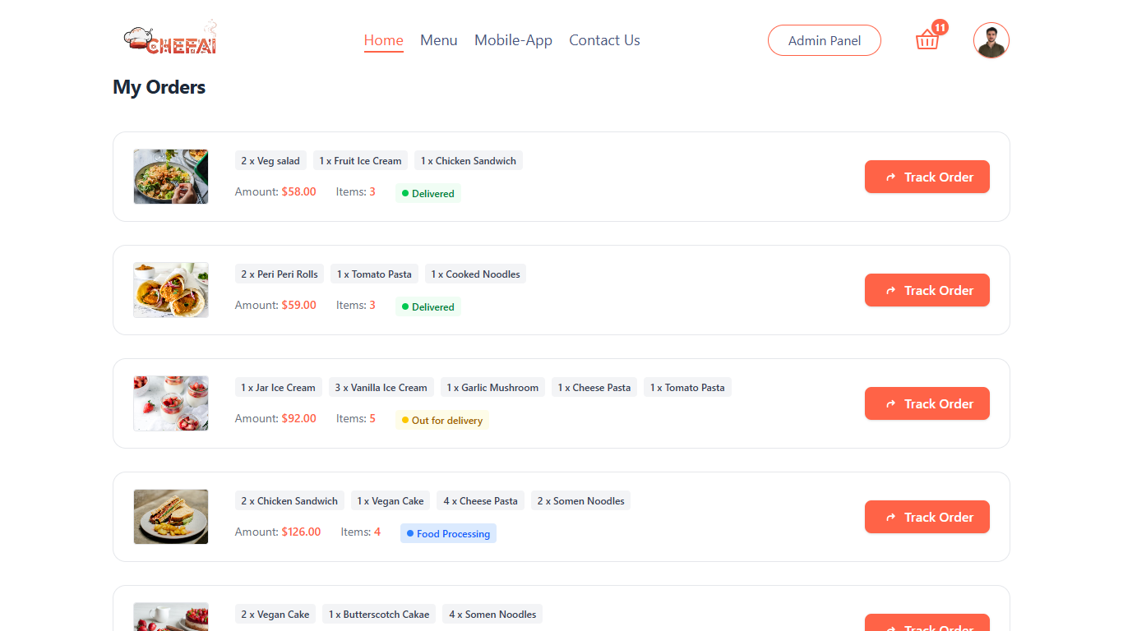Click the Admin Panel button
The height and width of the screenshot is (631, 1123).
[x=824, y=40]
